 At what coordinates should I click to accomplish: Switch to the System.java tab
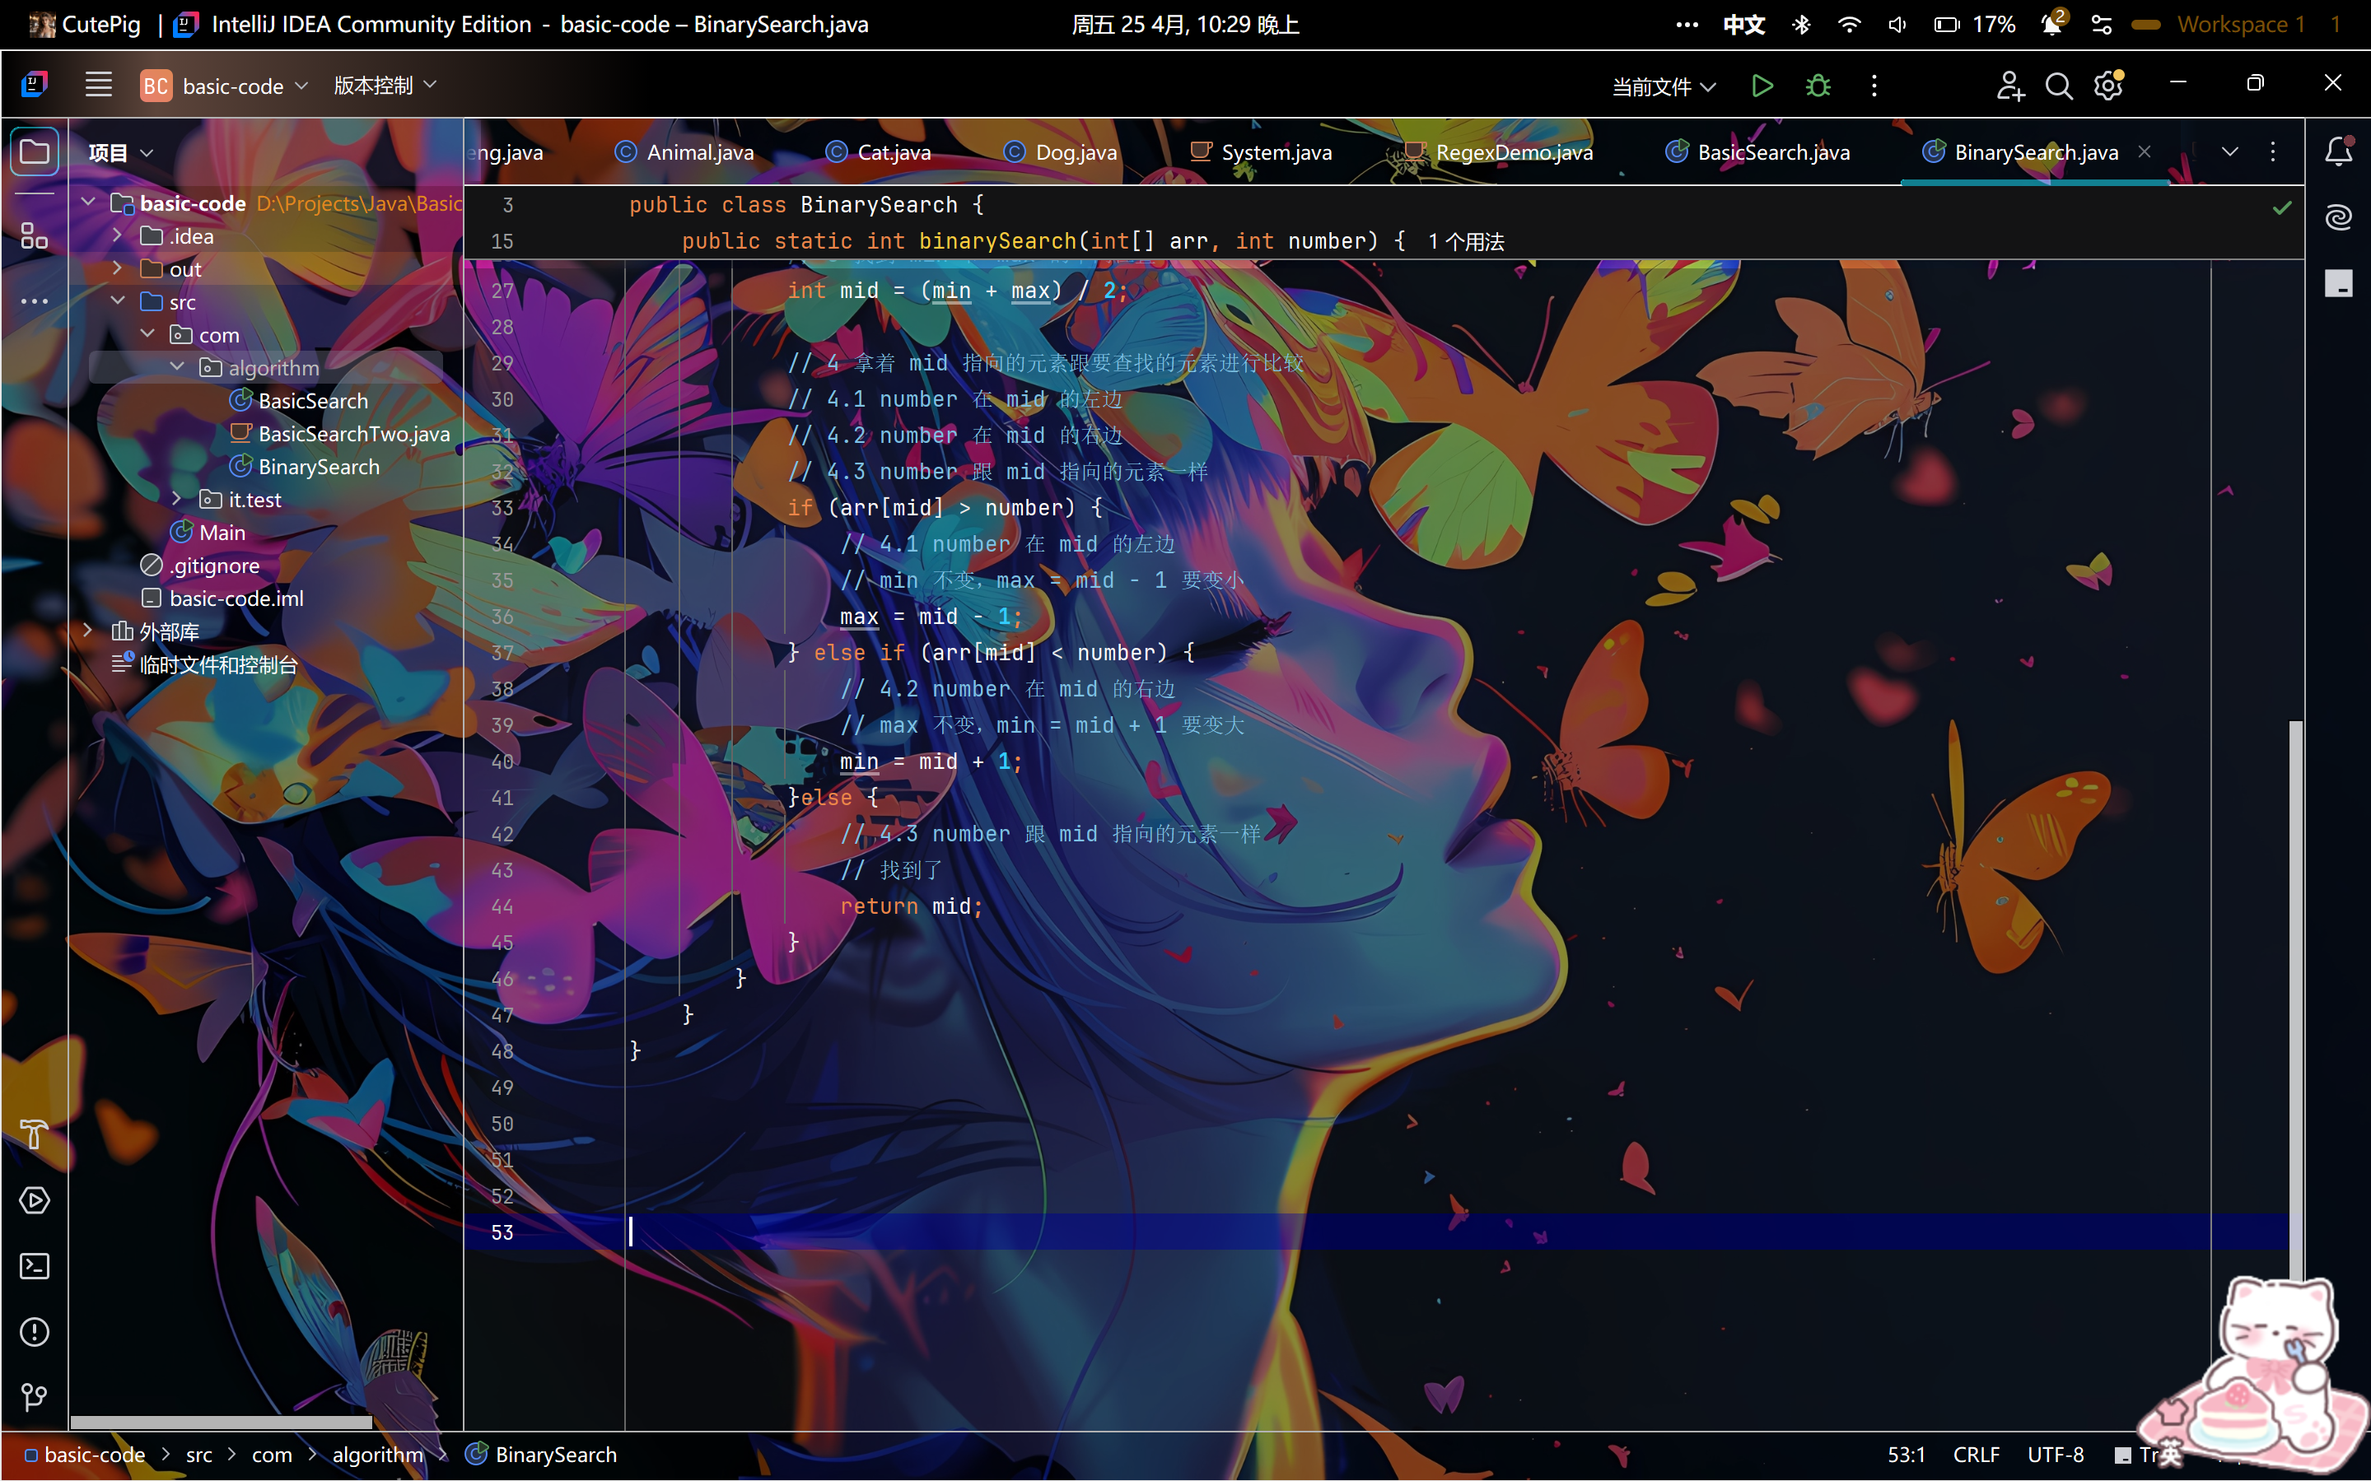pyautogui.click(x=1261, y=151)
